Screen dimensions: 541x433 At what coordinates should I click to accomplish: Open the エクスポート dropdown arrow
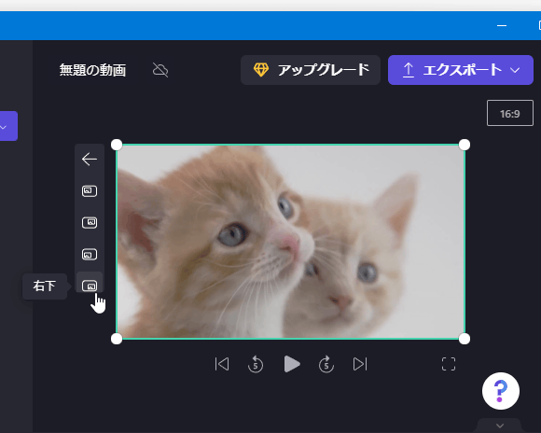coord(515,70)
